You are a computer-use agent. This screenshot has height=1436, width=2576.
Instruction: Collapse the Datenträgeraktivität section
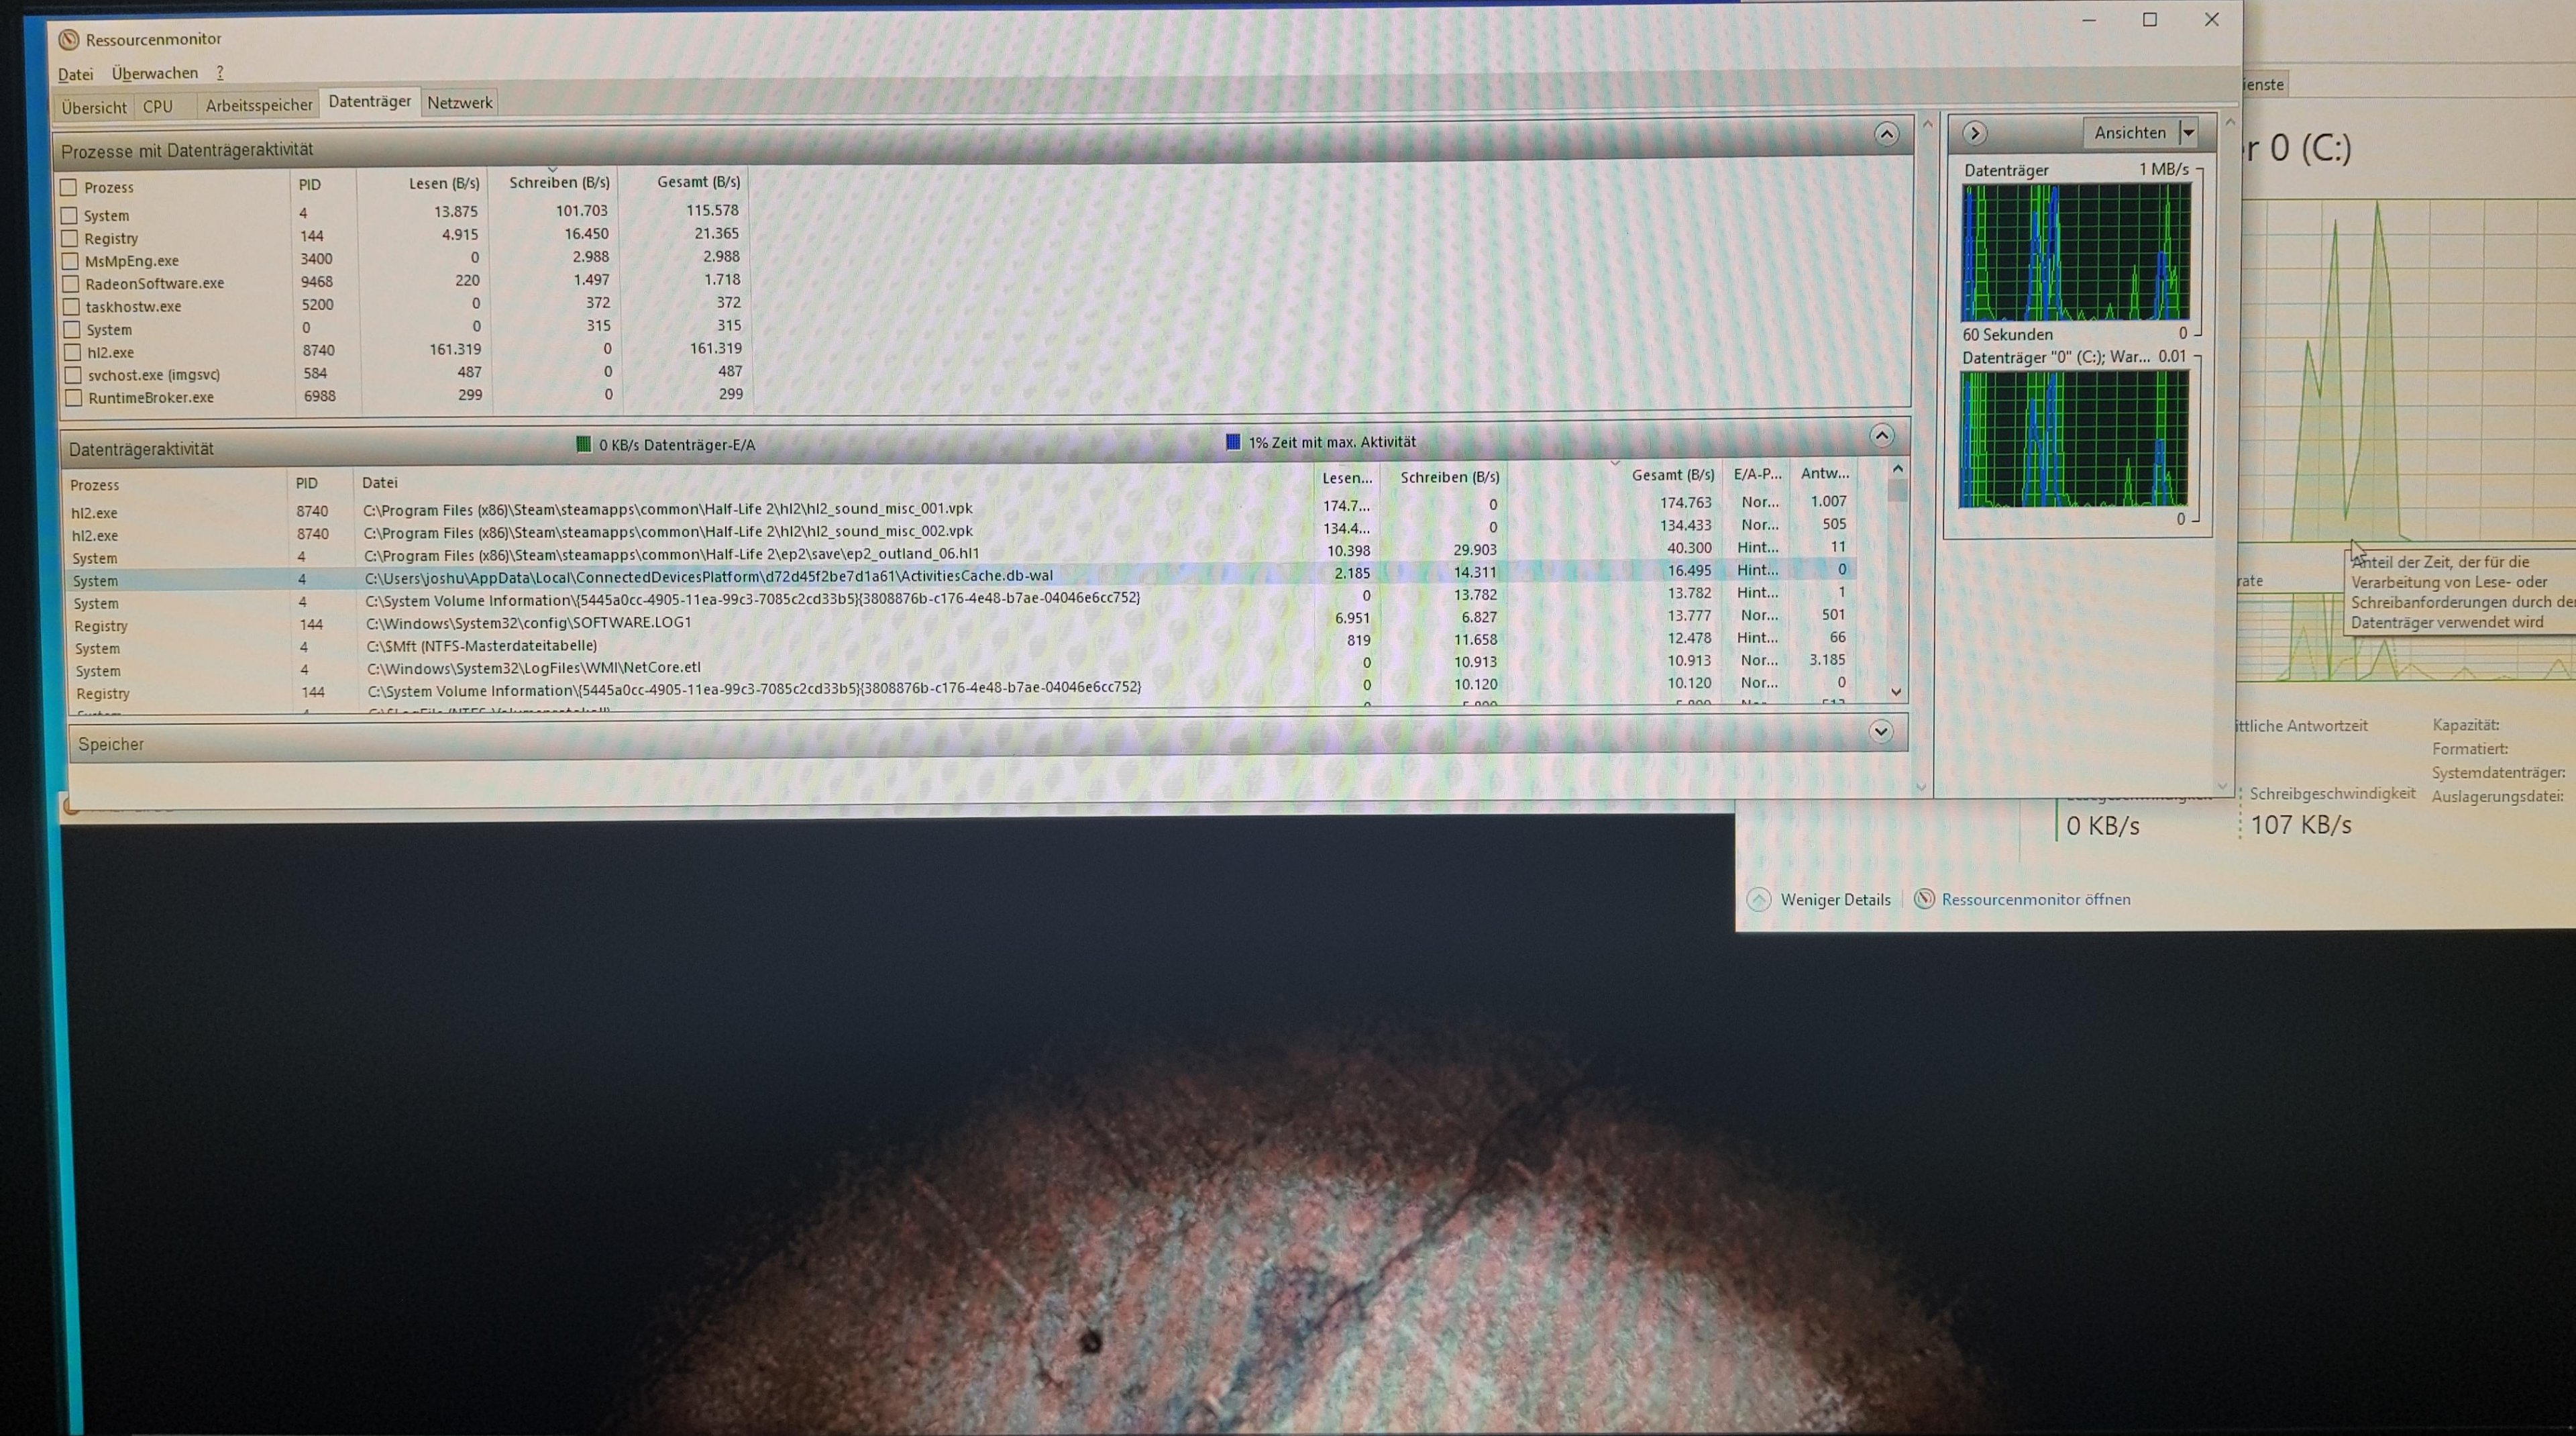[x=1882, y=436]
